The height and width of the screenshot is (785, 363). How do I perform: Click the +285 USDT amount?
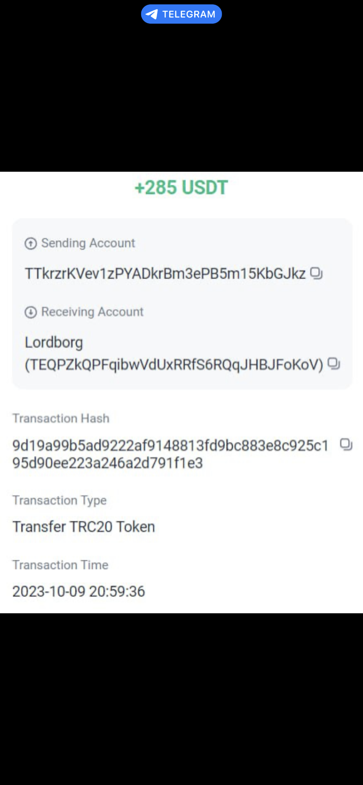(181, 187)
